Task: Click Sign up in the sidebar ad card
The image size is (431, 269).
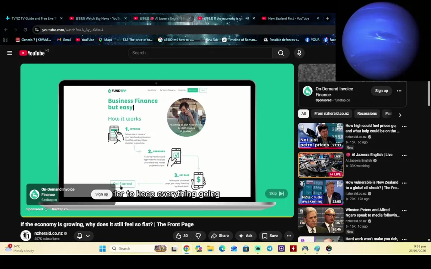Action: 381,91
